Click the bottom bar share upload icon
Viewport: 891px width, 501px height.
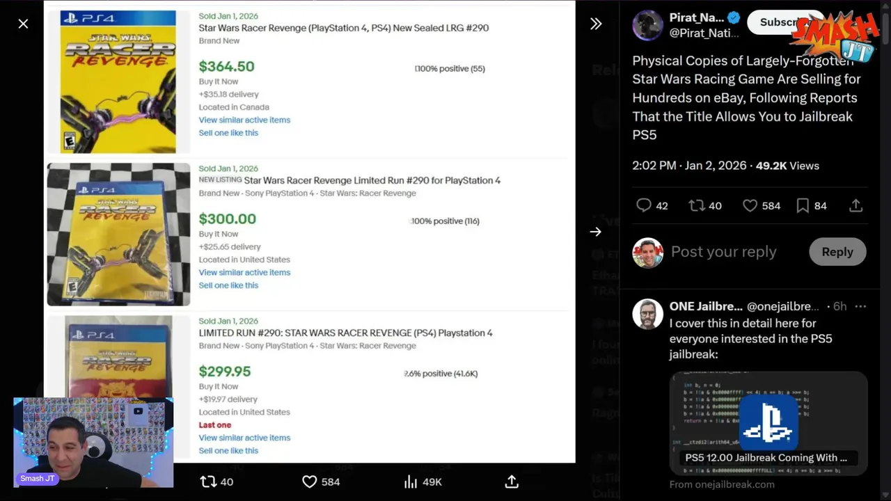512,482
